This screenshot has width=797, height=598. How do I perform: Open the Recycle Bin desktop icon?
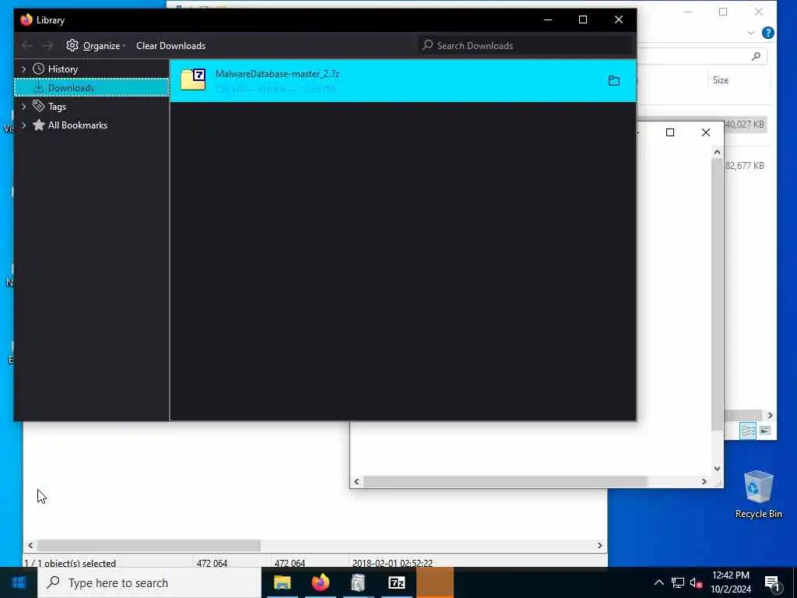pos(758,494)
